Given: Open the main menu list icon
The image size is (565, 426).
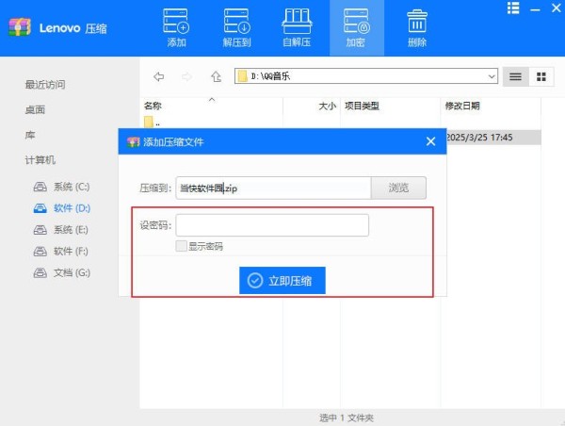Looking at the screenshot, I should point(513,8).
